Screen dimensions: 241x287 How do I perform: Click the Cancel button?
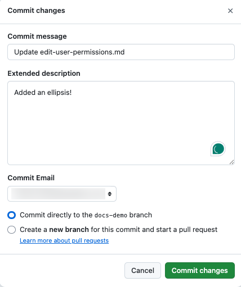(142, 270)
